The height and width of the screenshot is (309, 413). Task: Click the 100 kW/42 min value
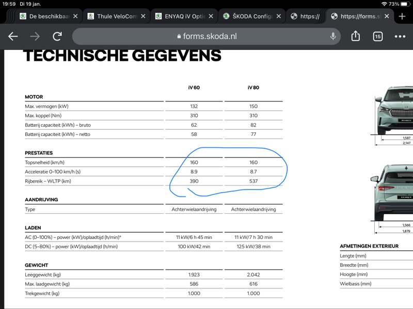[x=194, y=247]
